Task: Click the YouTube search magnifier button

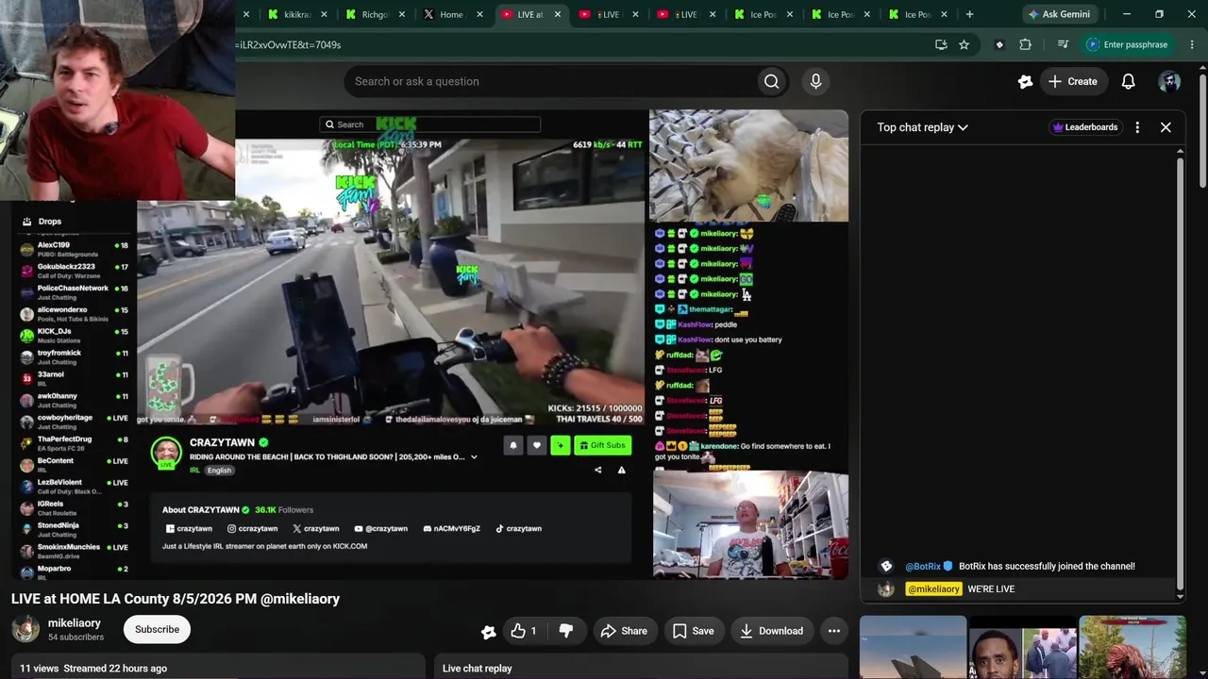Action: [771, 81]
